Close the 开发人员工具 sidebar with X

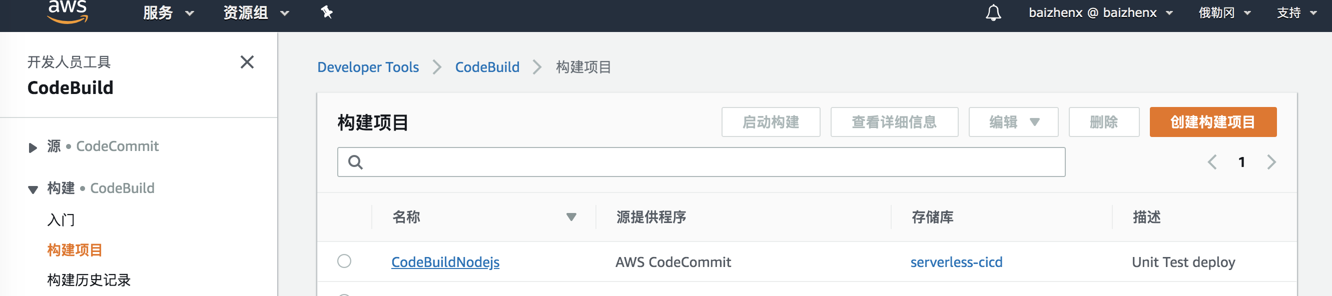coord(247,62)
